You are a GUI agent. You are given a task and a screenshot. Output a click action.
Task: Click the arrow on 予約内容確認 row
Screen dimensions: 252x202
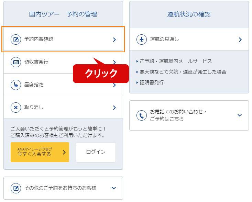pos(114,40)
